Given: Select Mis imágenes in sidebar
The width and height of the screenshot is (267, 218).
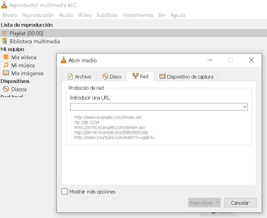Looking at the screenshot, I should 28,73.
